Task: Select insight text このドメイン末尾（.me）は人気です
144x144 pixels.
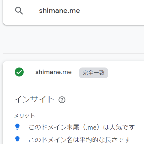Action: click(x=82, y=127)
